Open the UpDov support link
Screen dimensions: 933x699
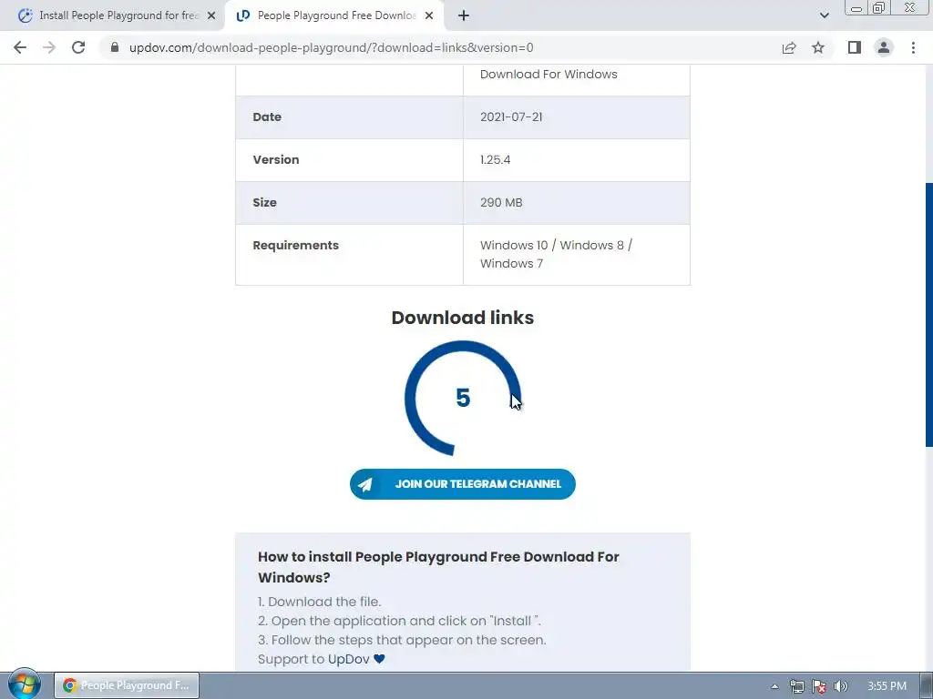pyautogui.click(x=349, y=659)
